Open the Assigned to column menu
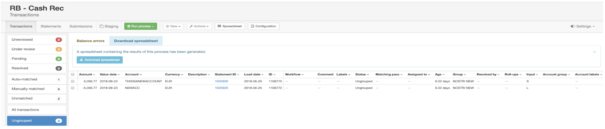 pyautogui.click(x=419, y=75)
